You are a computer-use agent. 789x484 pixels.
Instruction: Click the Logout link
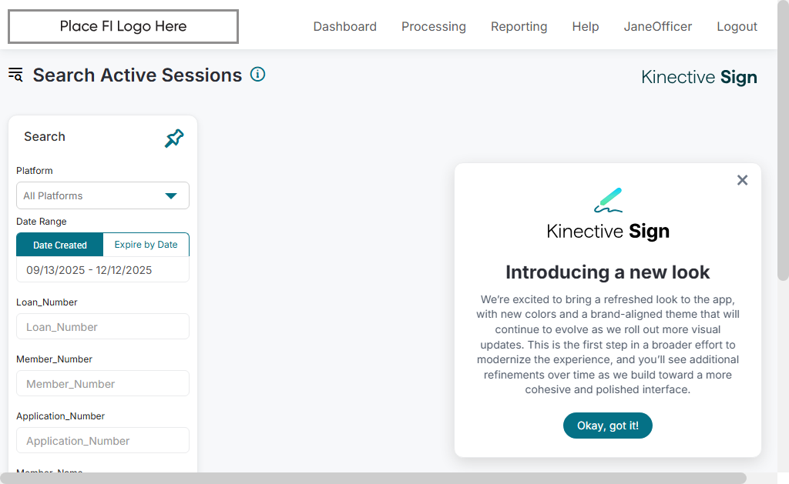737,27
